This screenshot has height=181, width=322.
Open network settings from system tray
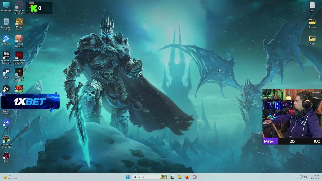[301, 177]
